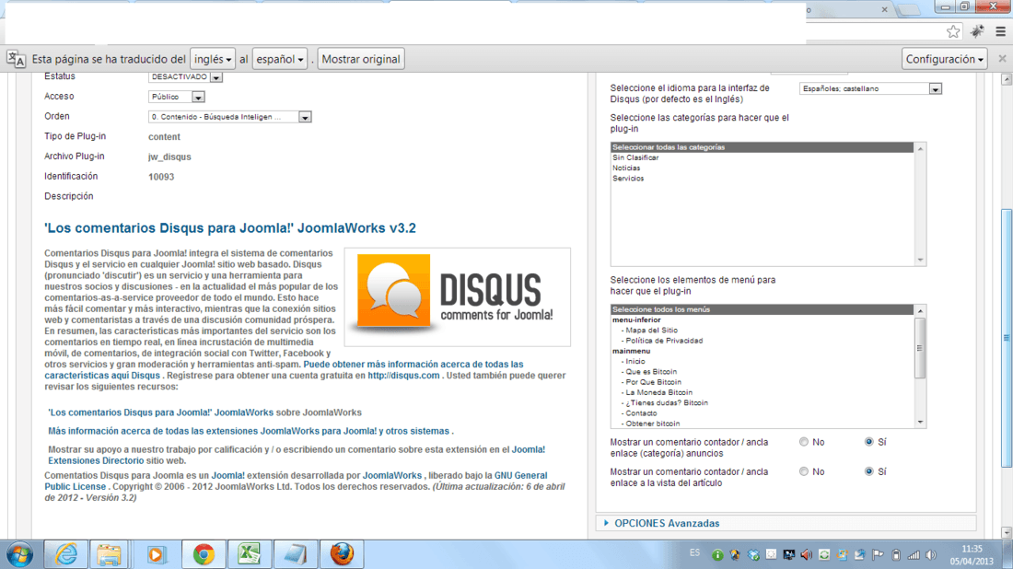This screenshot has width=1013, height=569.
Task: Select the 'Noticias' category
Action: [x=626, y=168]
